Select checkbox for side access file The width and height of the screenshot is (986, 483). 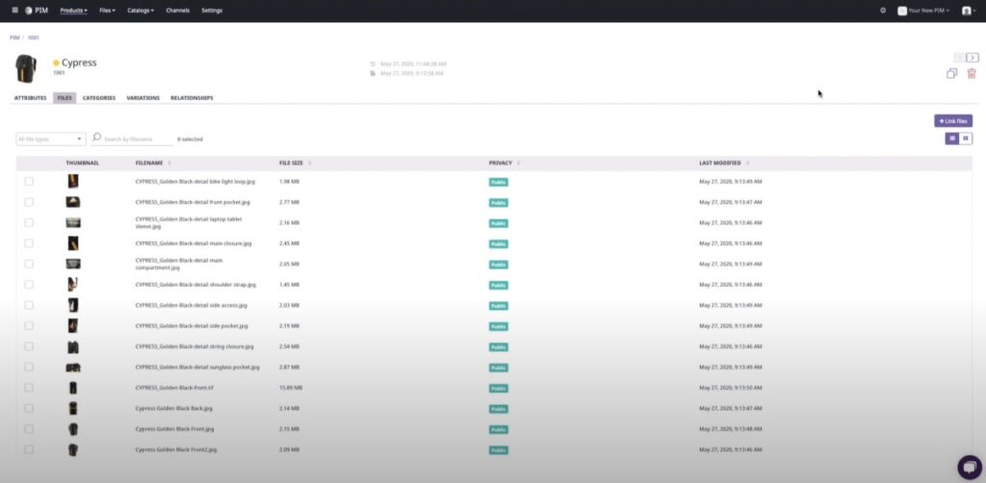(x=29, y=305)
